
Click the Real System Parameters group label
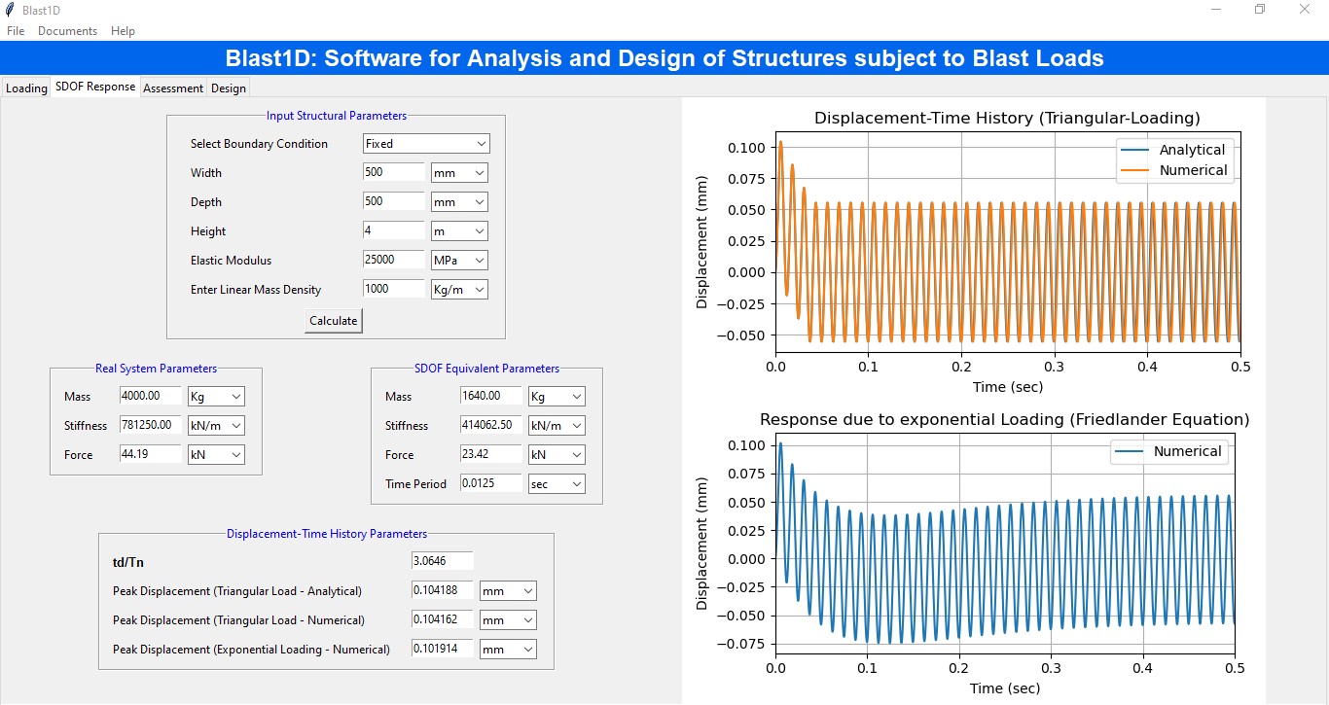point(156,369)
